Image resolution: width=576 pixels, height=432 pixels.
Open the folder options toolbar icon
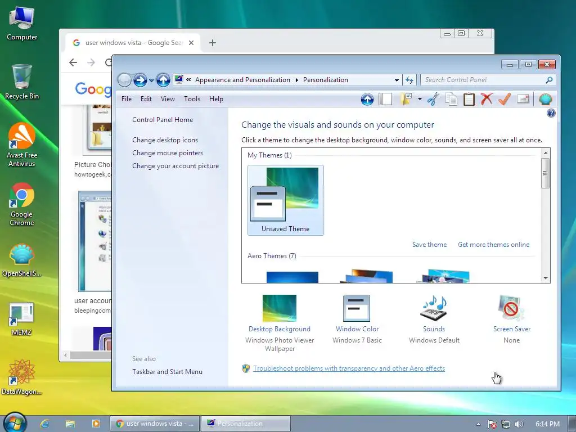click(406, 99)
